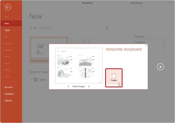Image resolution: width=175 pixels, height=123 pixels.
Task: Click the back arrow beside All
Action: pos(31,27)
